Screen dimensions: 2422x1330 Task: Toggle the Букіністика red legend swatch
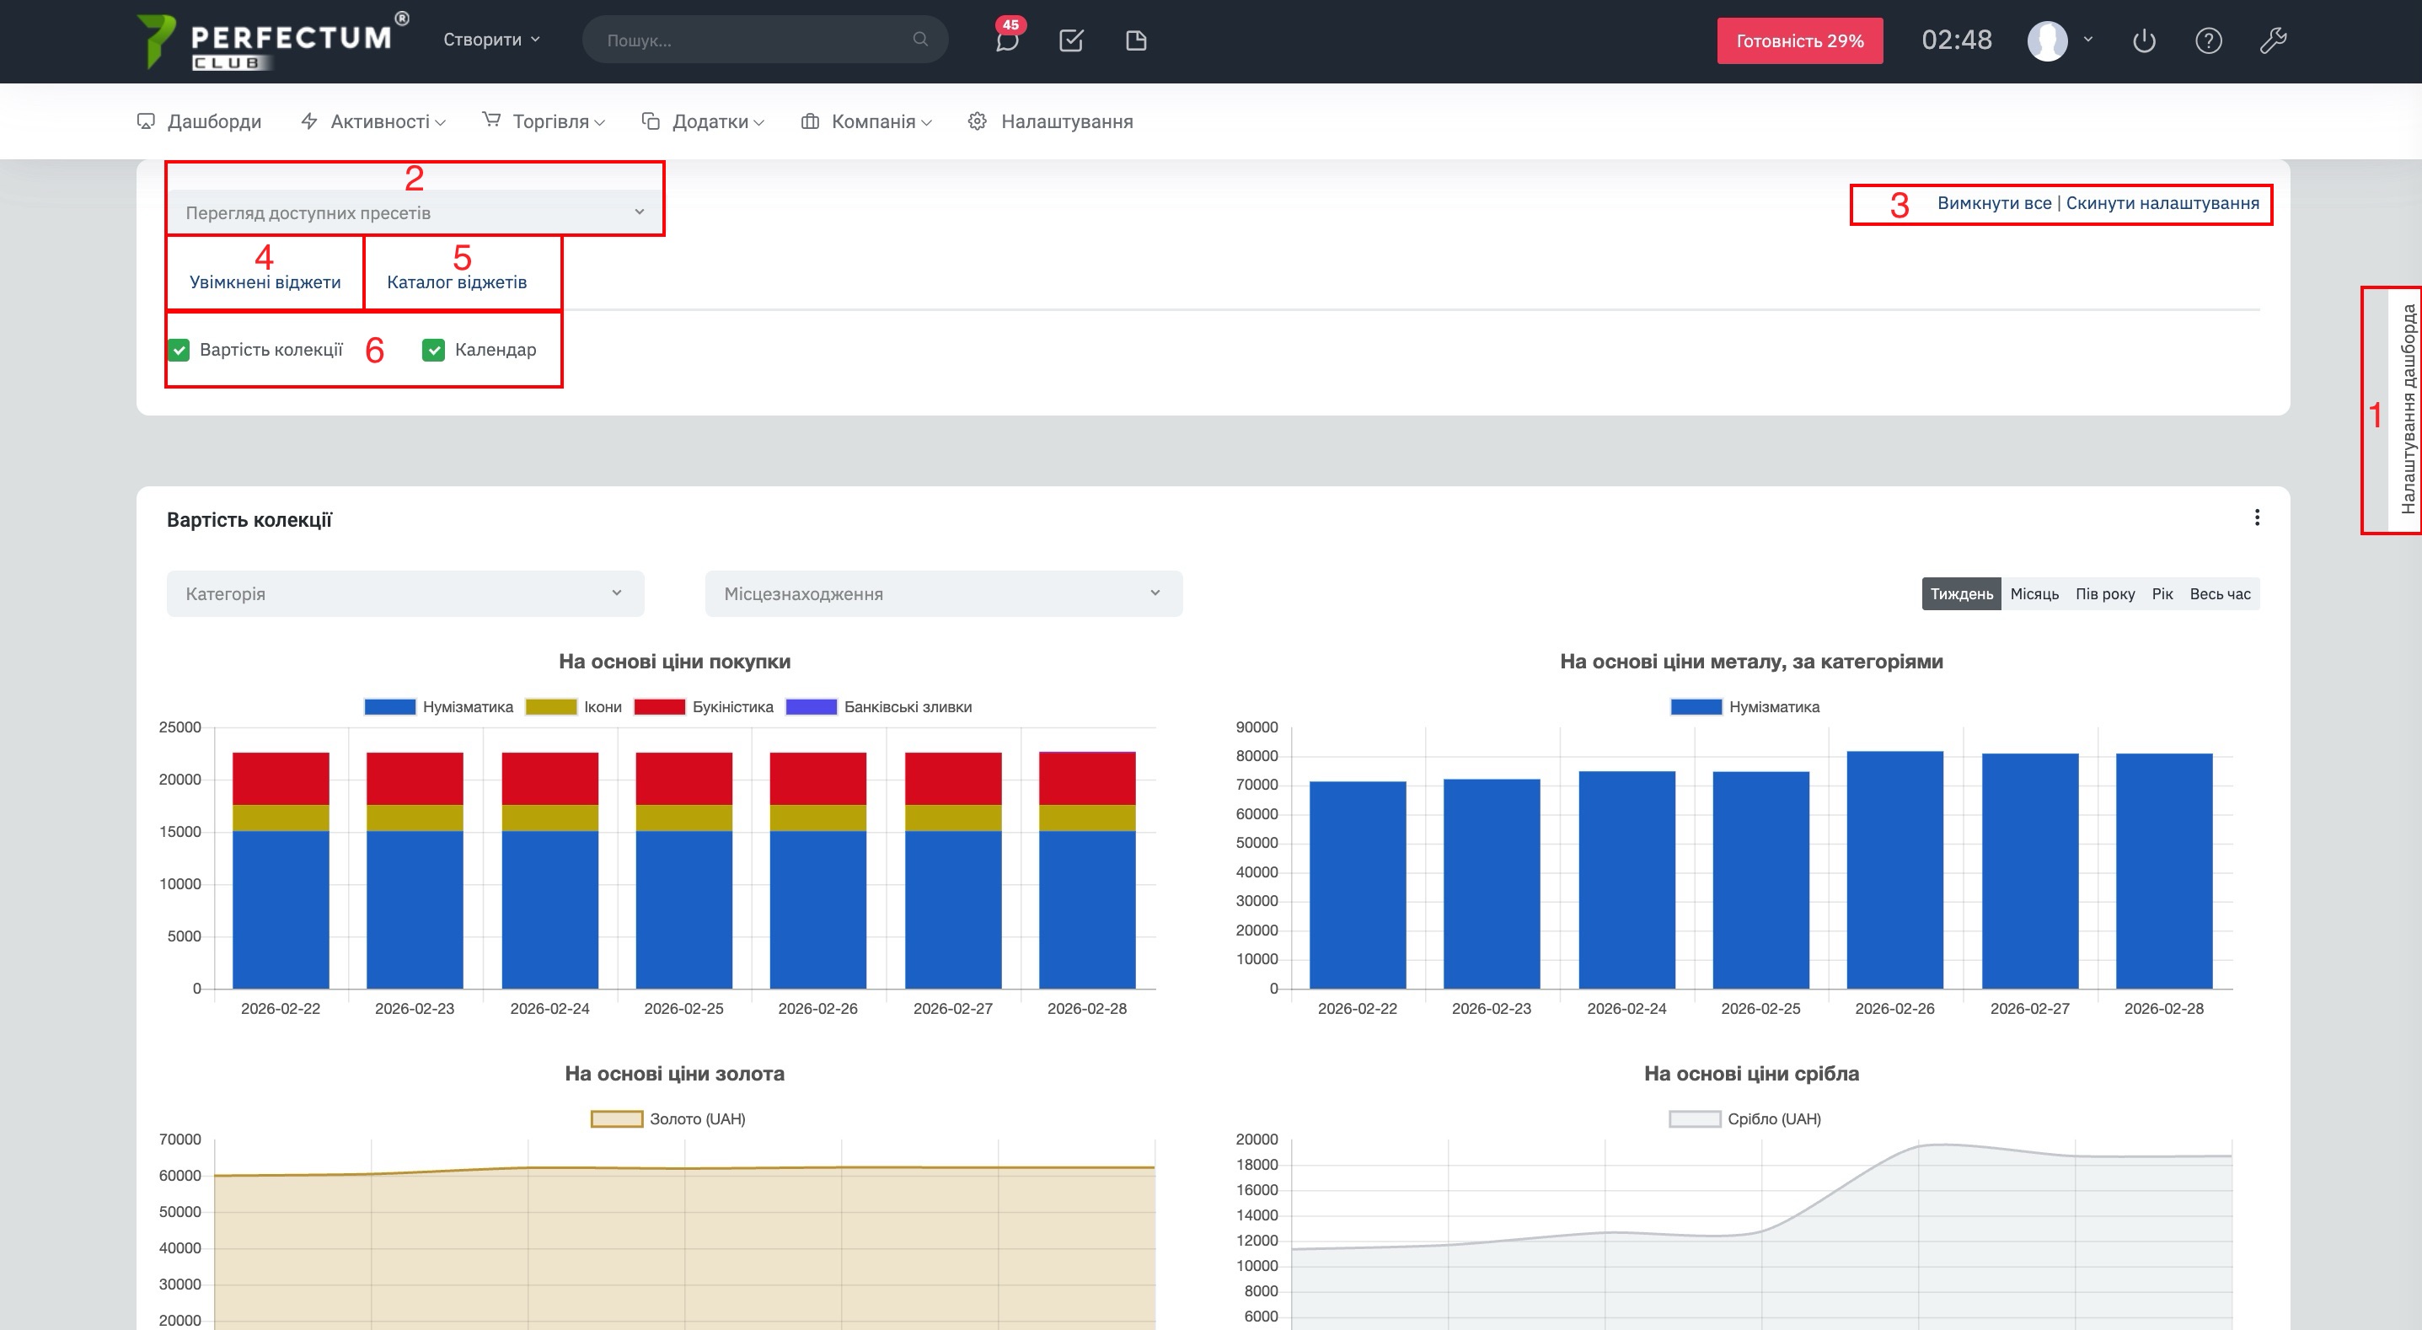click(659, 706)
